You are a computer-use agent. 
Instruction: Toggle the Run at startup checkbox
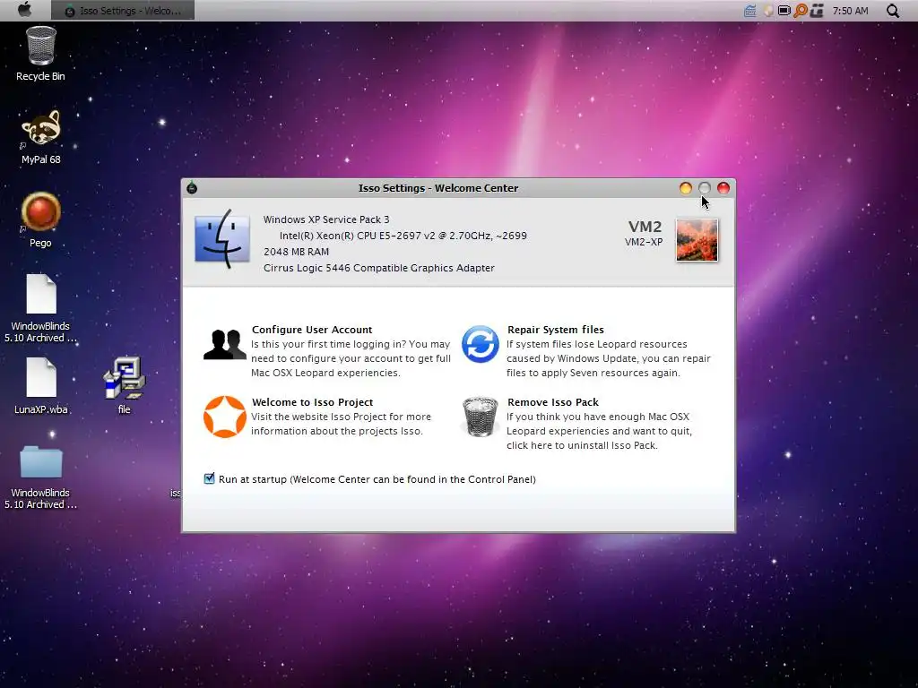[x=209, y=478]
